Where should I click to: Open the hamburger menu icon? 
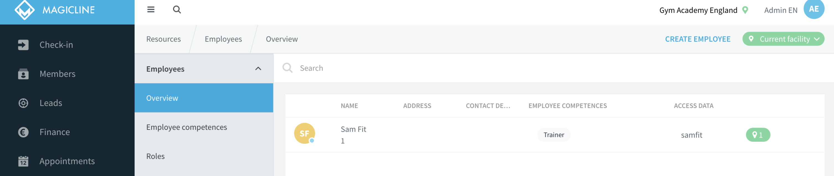151,9
